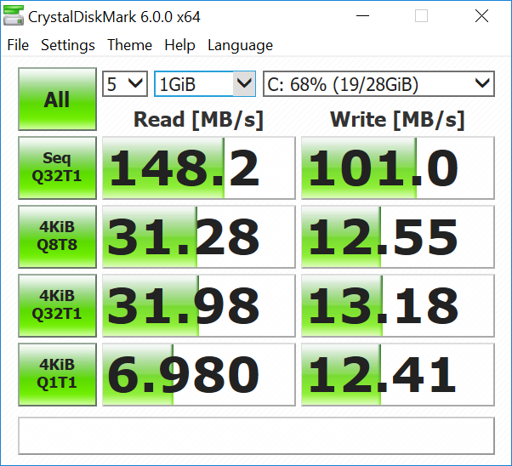Image resolution: width=512 pixels, height=466 pixels.
Task: Open the File menu
Action: click(x=18, y=45)
